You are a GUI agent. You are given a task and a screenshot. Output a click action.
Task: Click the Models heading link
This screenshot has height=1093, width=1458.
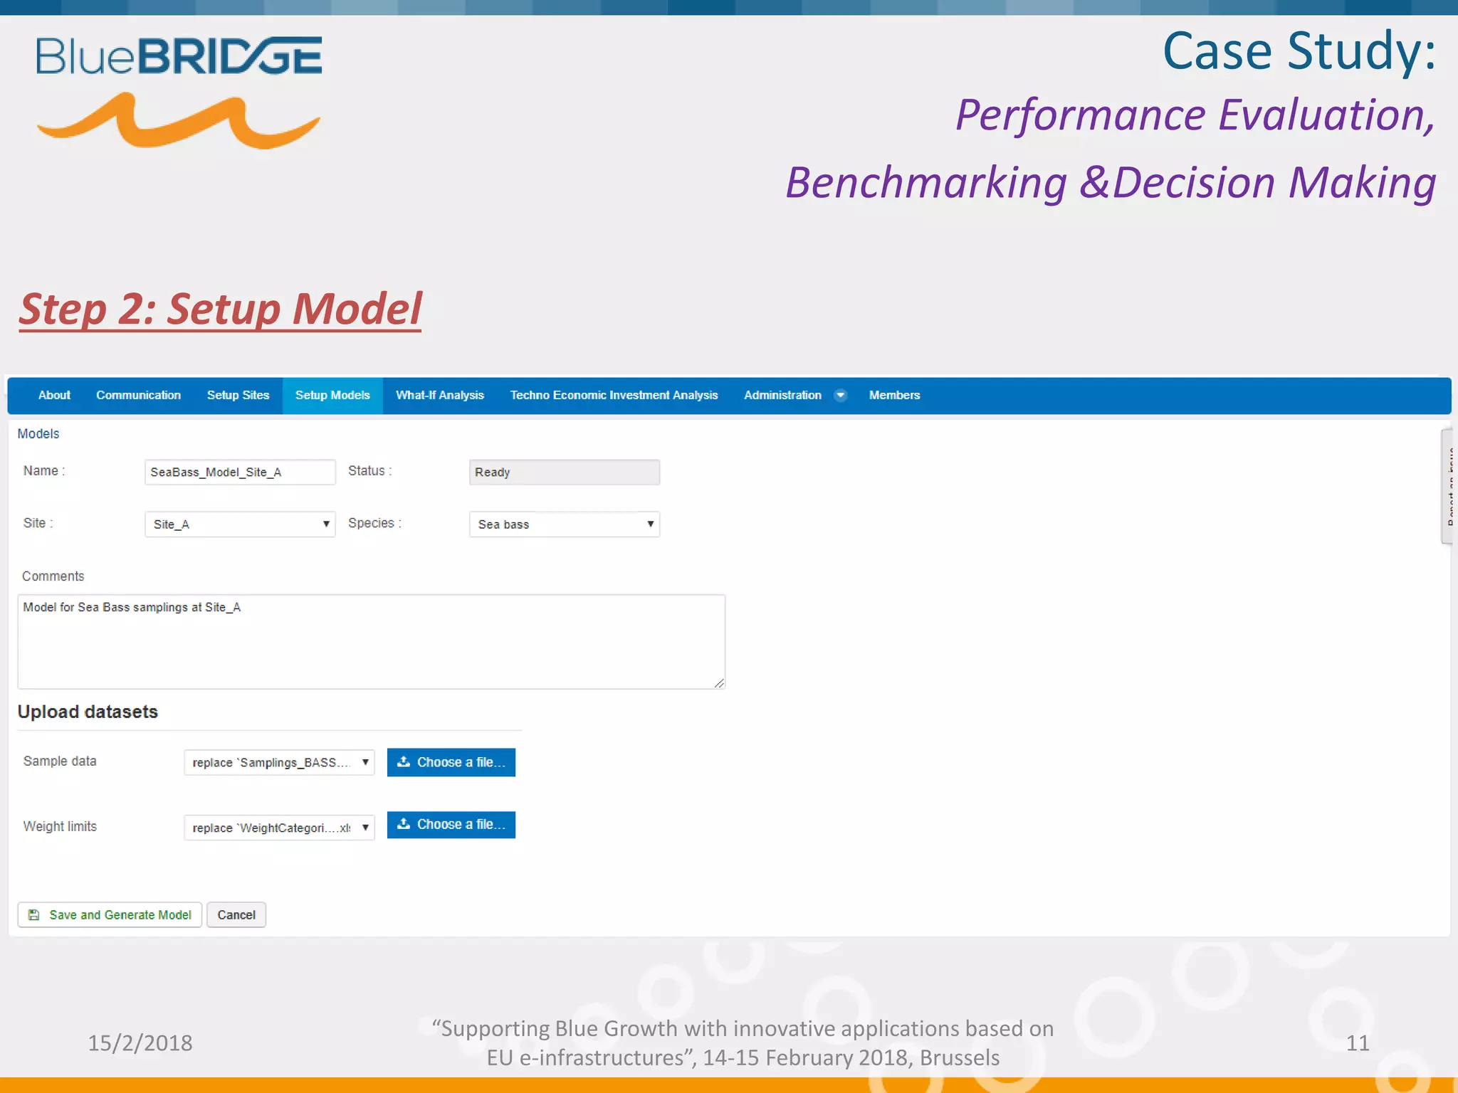[38, 433]
